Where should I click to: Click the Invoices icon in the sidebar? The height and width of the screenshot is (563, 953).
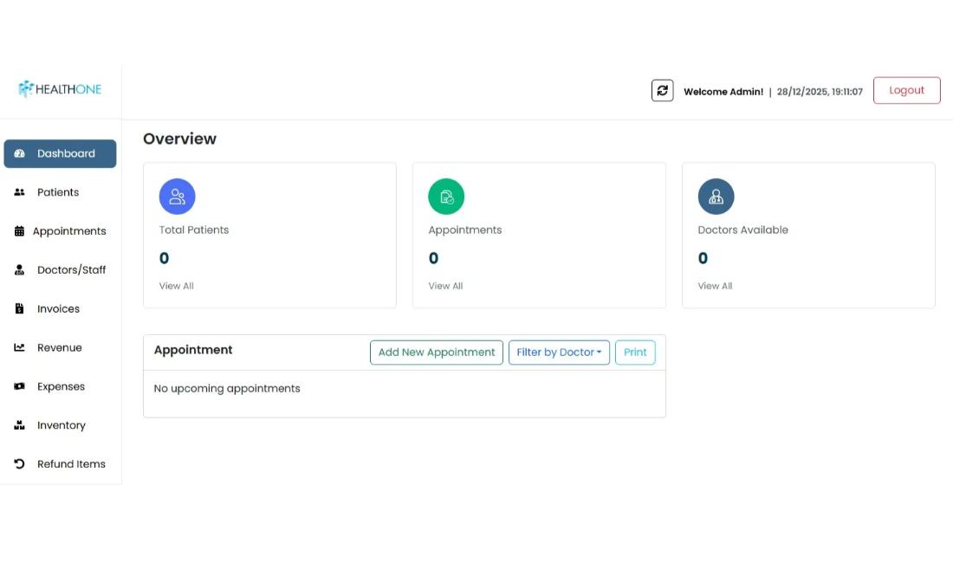[x=19, y=309]
